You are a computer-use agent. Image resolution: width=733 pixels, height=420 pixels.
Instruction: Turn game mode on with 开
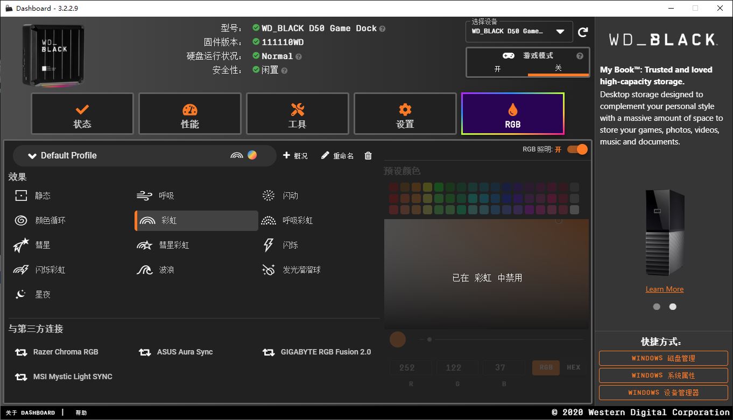point(498,69)
